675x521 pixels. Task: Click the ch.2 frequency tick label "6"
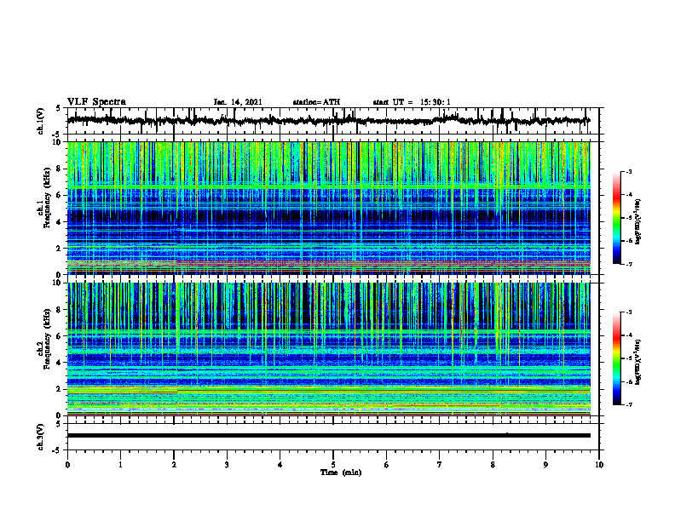(x=60, y=335)
